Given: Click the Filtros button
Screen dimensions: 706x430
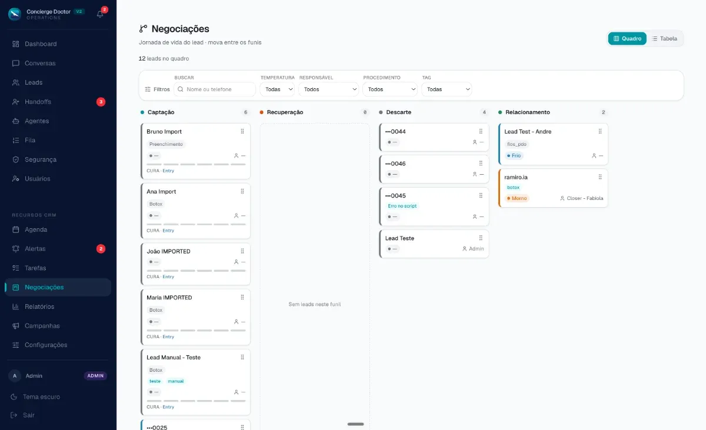Looking at the screenshot, I should (157, 89).
